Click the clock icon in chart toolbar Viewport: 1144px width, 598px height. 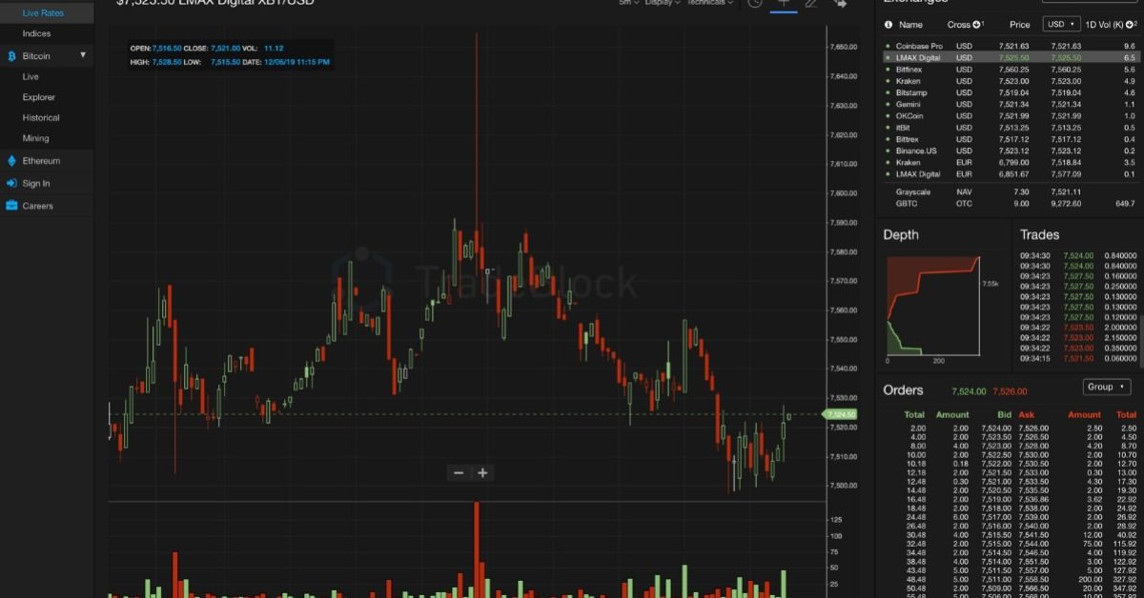[755, 4]
